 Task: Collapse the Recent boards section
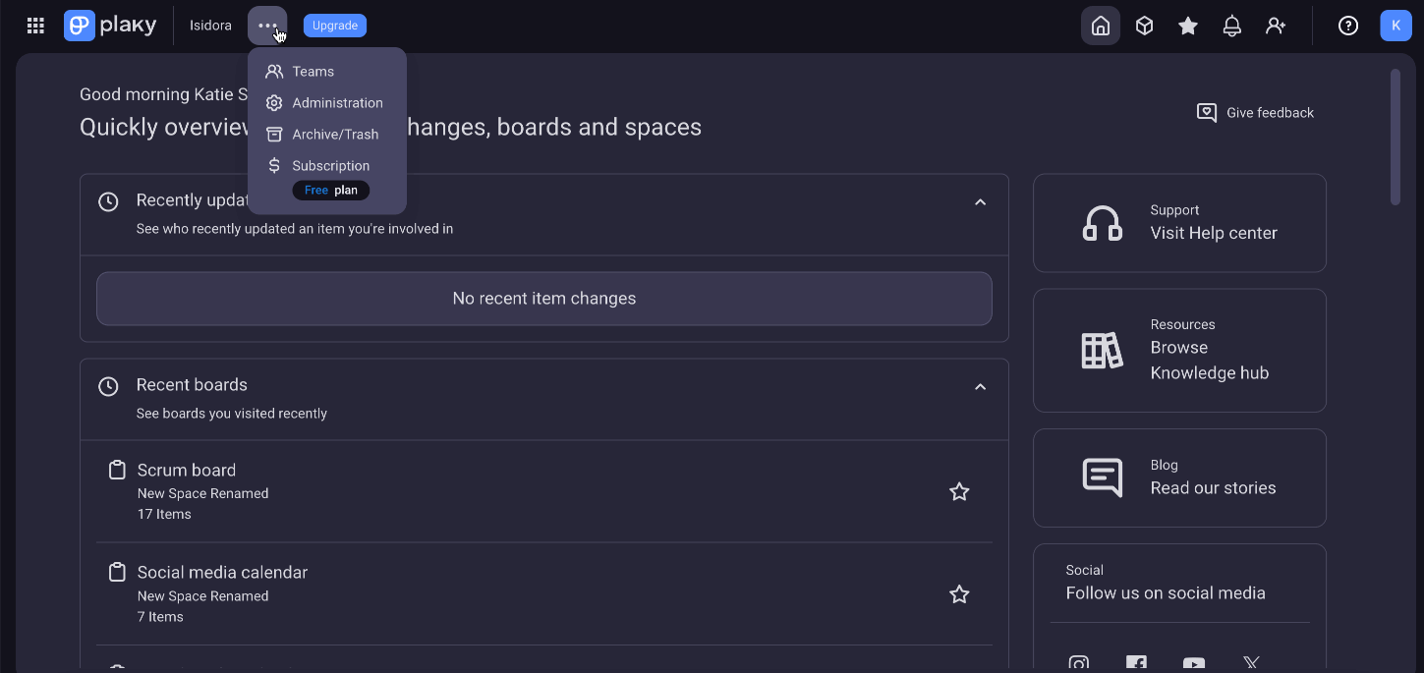coord(980,387)
